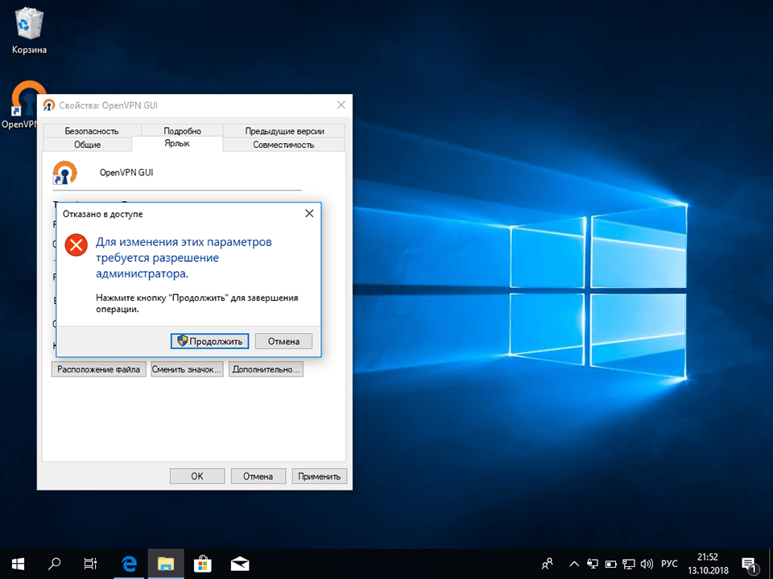The width and height of the screenshot is (773, 579).
Task: Close the Свойства: OpenVPN GUI window
Action: (341, 105)
